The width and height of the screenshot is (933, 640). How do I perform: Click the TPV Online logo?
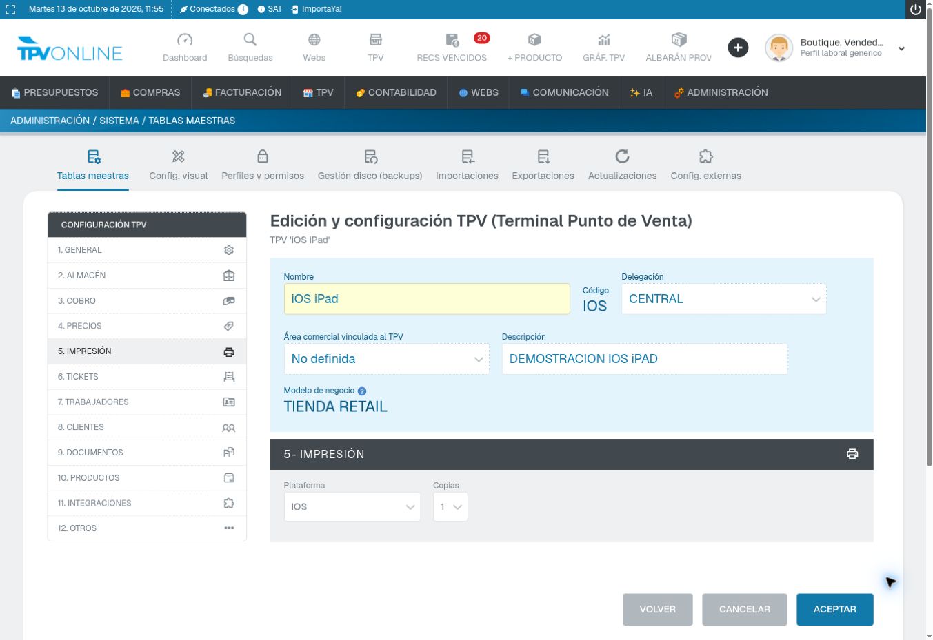point(70,48)
